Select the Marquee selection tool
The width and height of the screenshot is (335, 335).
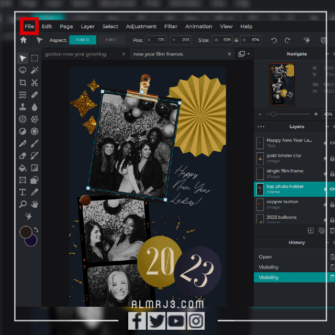pos(35,58)
